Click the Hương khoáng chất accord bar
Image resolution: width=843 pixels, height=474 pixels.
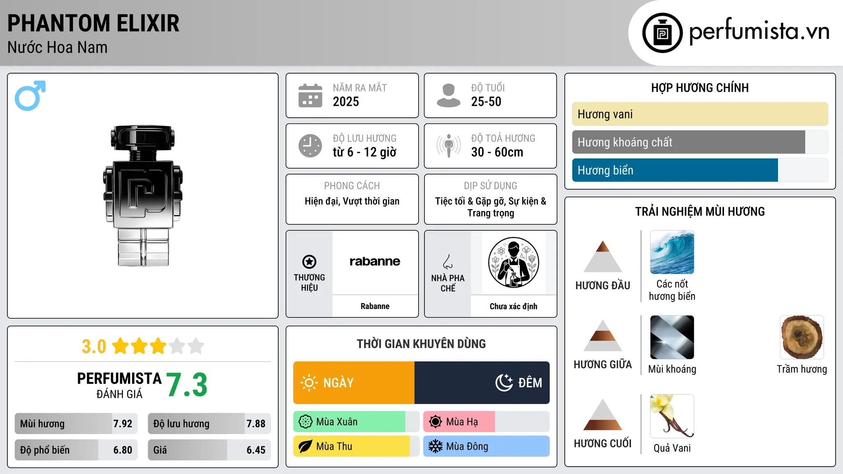pyautogui.click(x=700, y=142)
